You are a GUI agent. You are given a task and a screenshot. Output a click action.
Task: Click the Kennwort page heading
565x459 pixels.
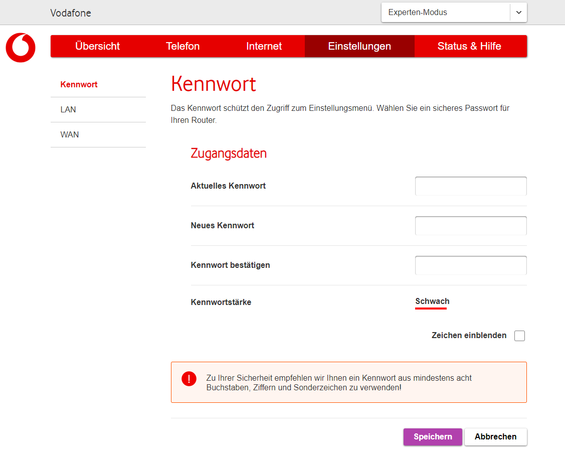[214, 84]
